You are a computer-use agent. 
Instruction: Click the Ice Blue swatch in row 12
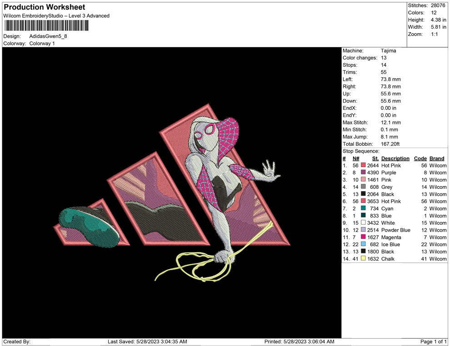(363, 244)
